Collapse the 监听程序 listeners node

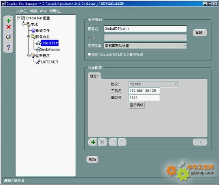pyautogui.click(x=28, y=55)
